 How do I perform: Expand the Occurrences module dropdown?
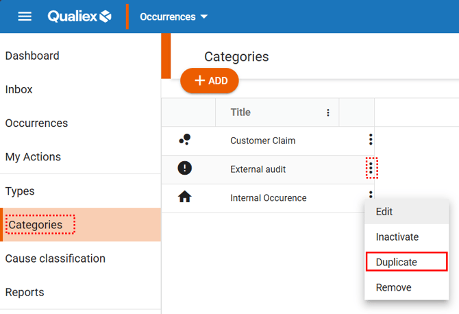point(173,16)
